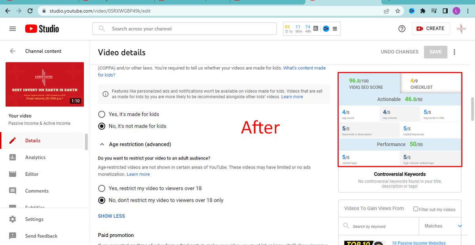This screenshot has width=475, height=245.
Task: Click the search magnifier in channel search
Action: click(x=102, y=28)
